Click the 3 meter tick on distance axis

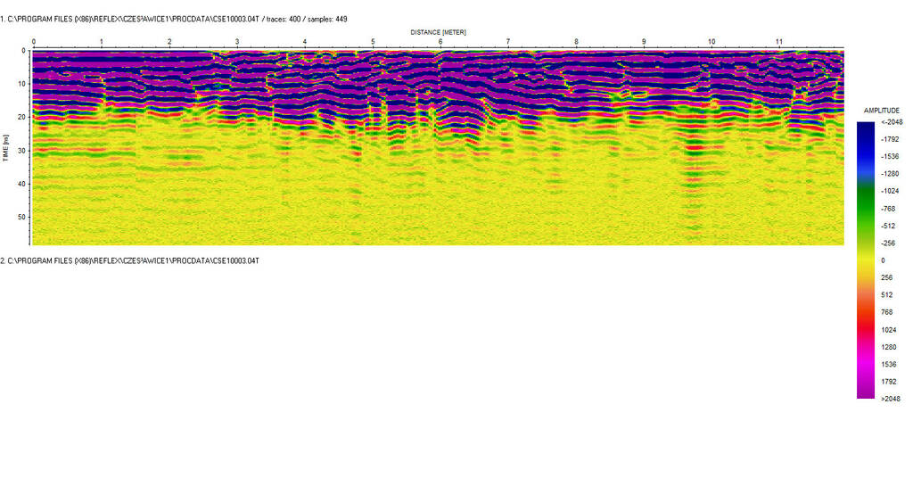point(237,42)
